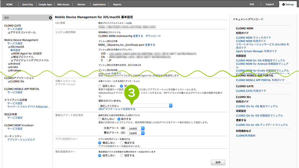Expand 構成プロファイル tree node

(x=12, y=57)
